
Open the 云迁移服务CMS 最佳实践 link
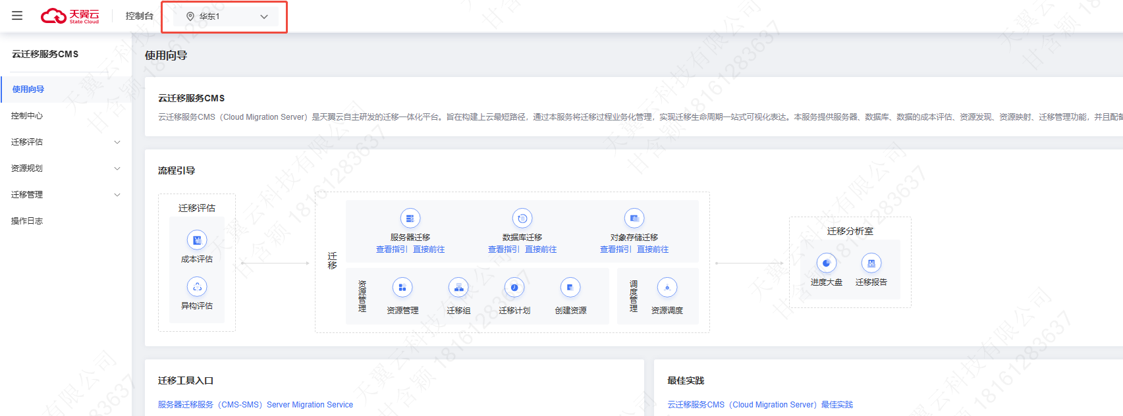pos(760,405)
